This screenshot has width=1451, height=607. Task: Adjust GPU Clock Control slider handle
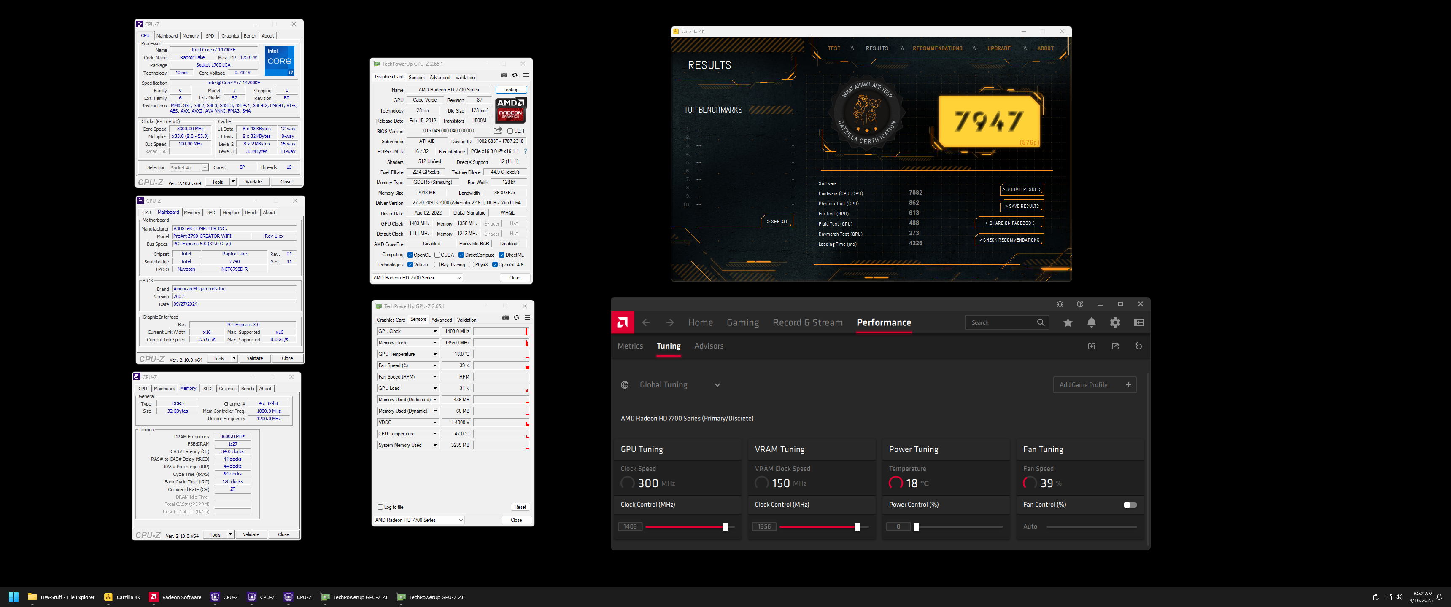pos(725,527)
